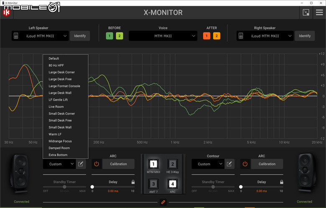This screenshot has height=208, width=326.
Task: Click the left Delay slider handle
Action: (x=92, y=187)
